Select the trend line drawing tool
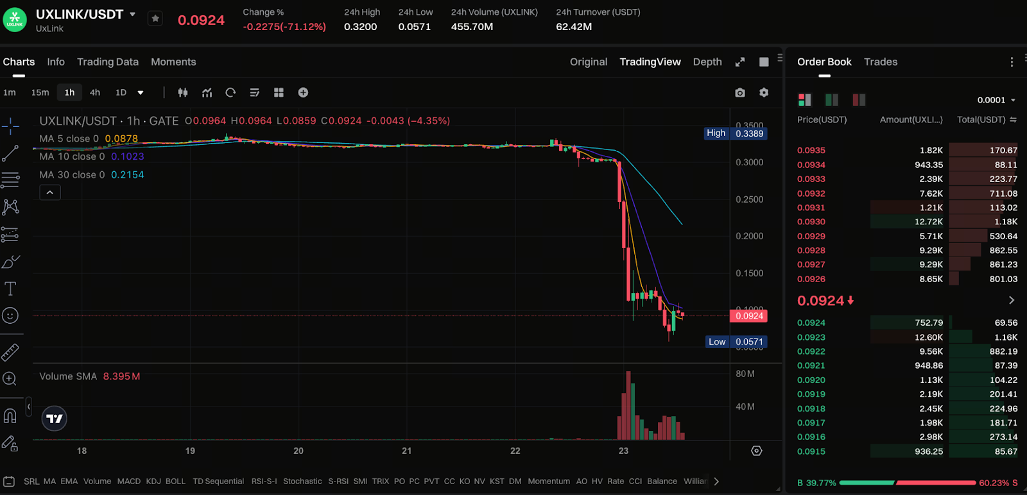Image resolution: width=1027 pixels, height=495 pixels. click(10, 153)
